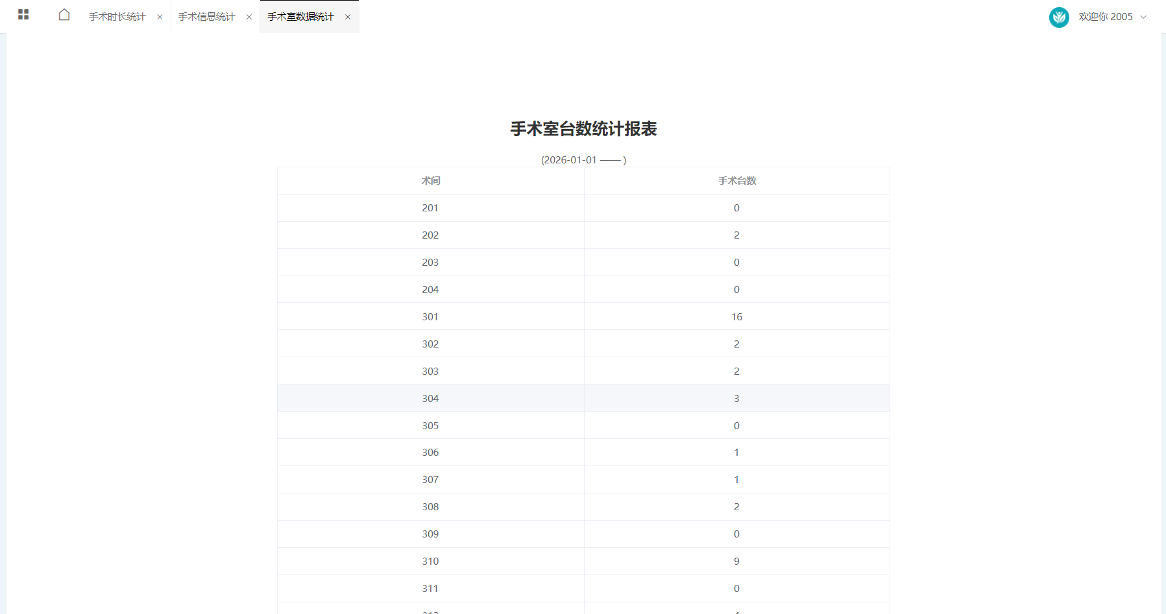Click the app grid menu icon
Viewport: 1166px width, 614px height.
[24, 14]
